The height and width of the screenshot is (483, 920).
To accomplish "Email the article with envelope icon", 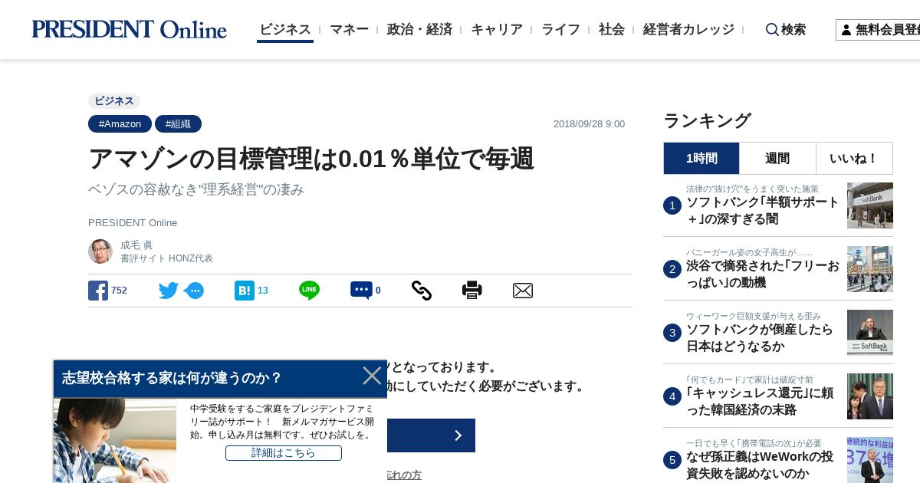I will coord(523,291).
